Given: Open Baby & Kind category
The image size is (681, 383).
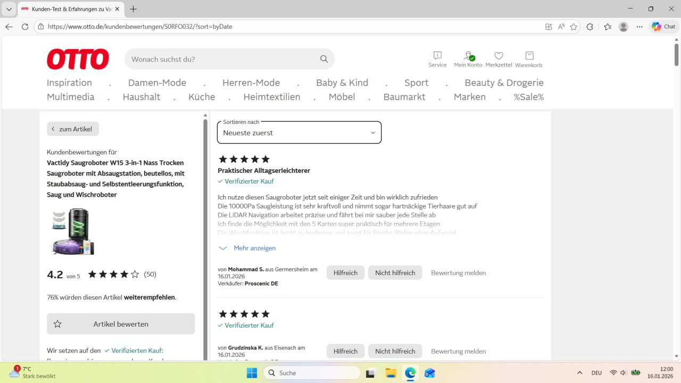Looking at the screenshot, I should tap(342, 82).
